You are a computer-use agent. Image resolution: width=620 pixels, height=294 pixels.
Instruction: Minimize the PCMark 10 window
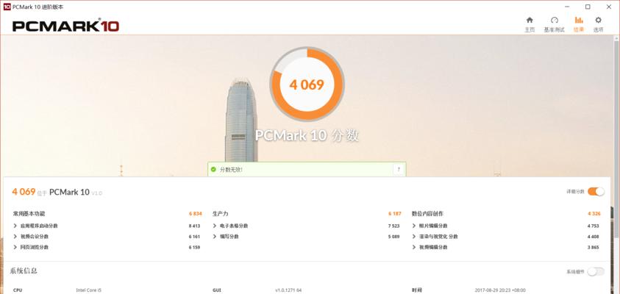click(567, 7)
